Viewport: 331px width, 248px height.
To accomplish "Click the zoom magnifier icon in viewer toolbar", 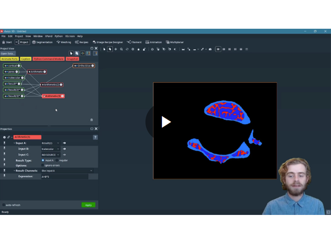I will coord(121,49).
